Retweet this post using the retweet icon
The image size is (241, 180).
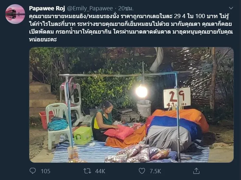87,171
